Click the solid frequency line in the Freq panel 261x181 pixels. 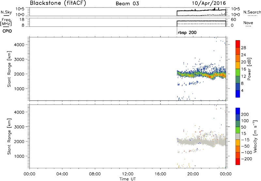201,21
